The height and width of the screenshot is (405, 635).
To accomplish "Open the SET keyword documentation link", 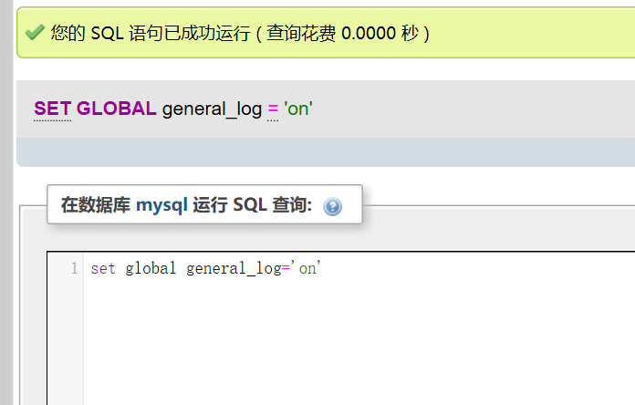I will [53, 109].
